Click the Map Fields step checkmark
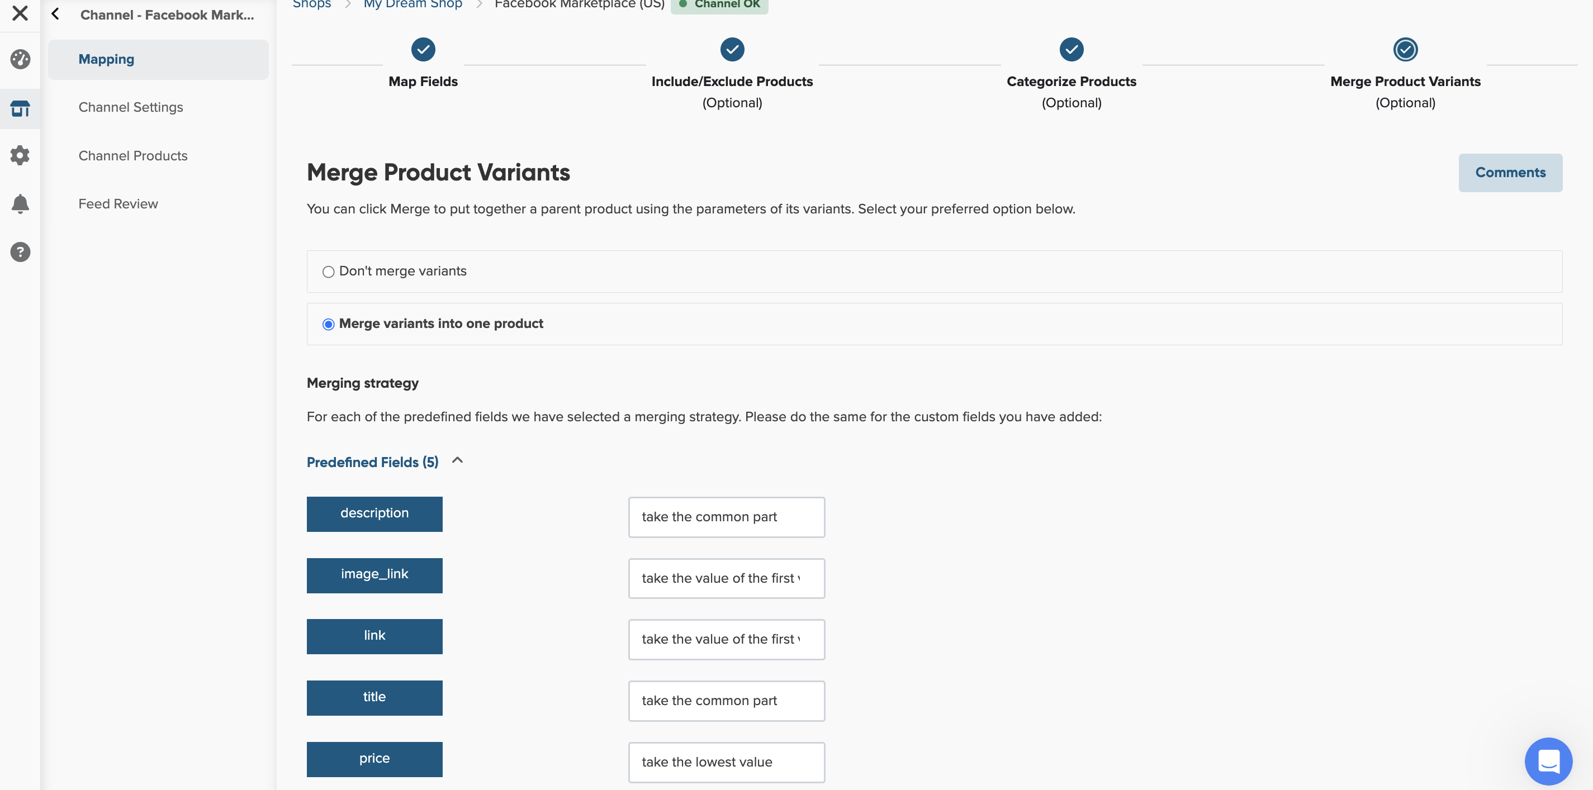1593x790 pixels. click(423, 50)
